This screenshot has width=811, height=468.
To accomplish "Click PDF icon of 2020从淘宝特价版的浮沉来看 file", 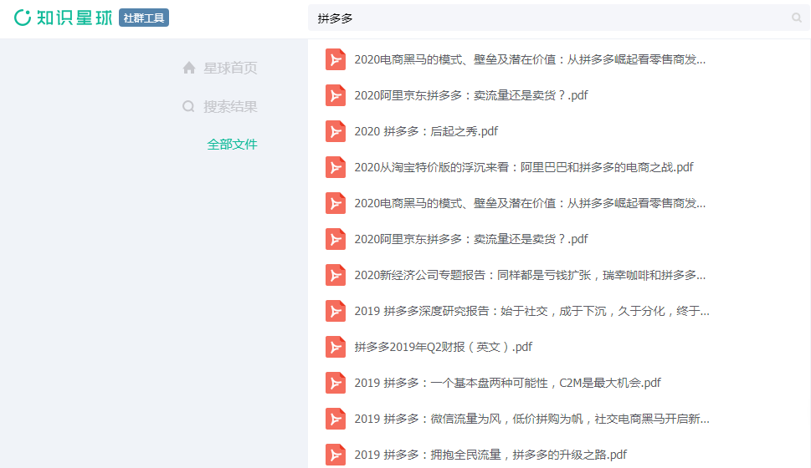I will point(335,167).
